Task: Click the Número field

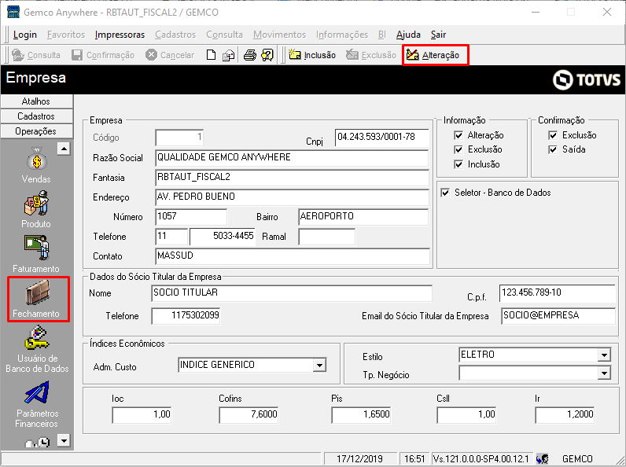Action: click(x=191, y=216)
